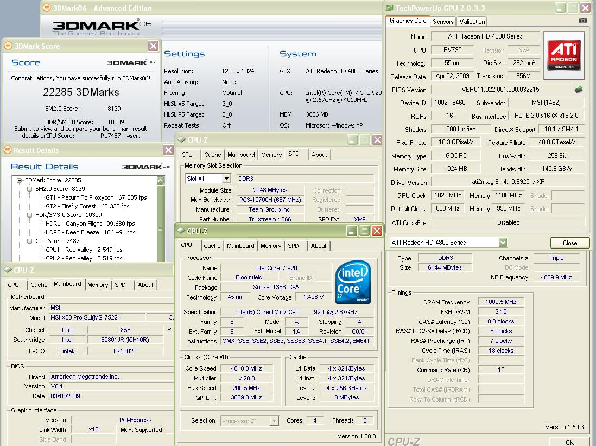
Task: Collapse the CPU Score: 7487 node
Action: pos(29,241)
